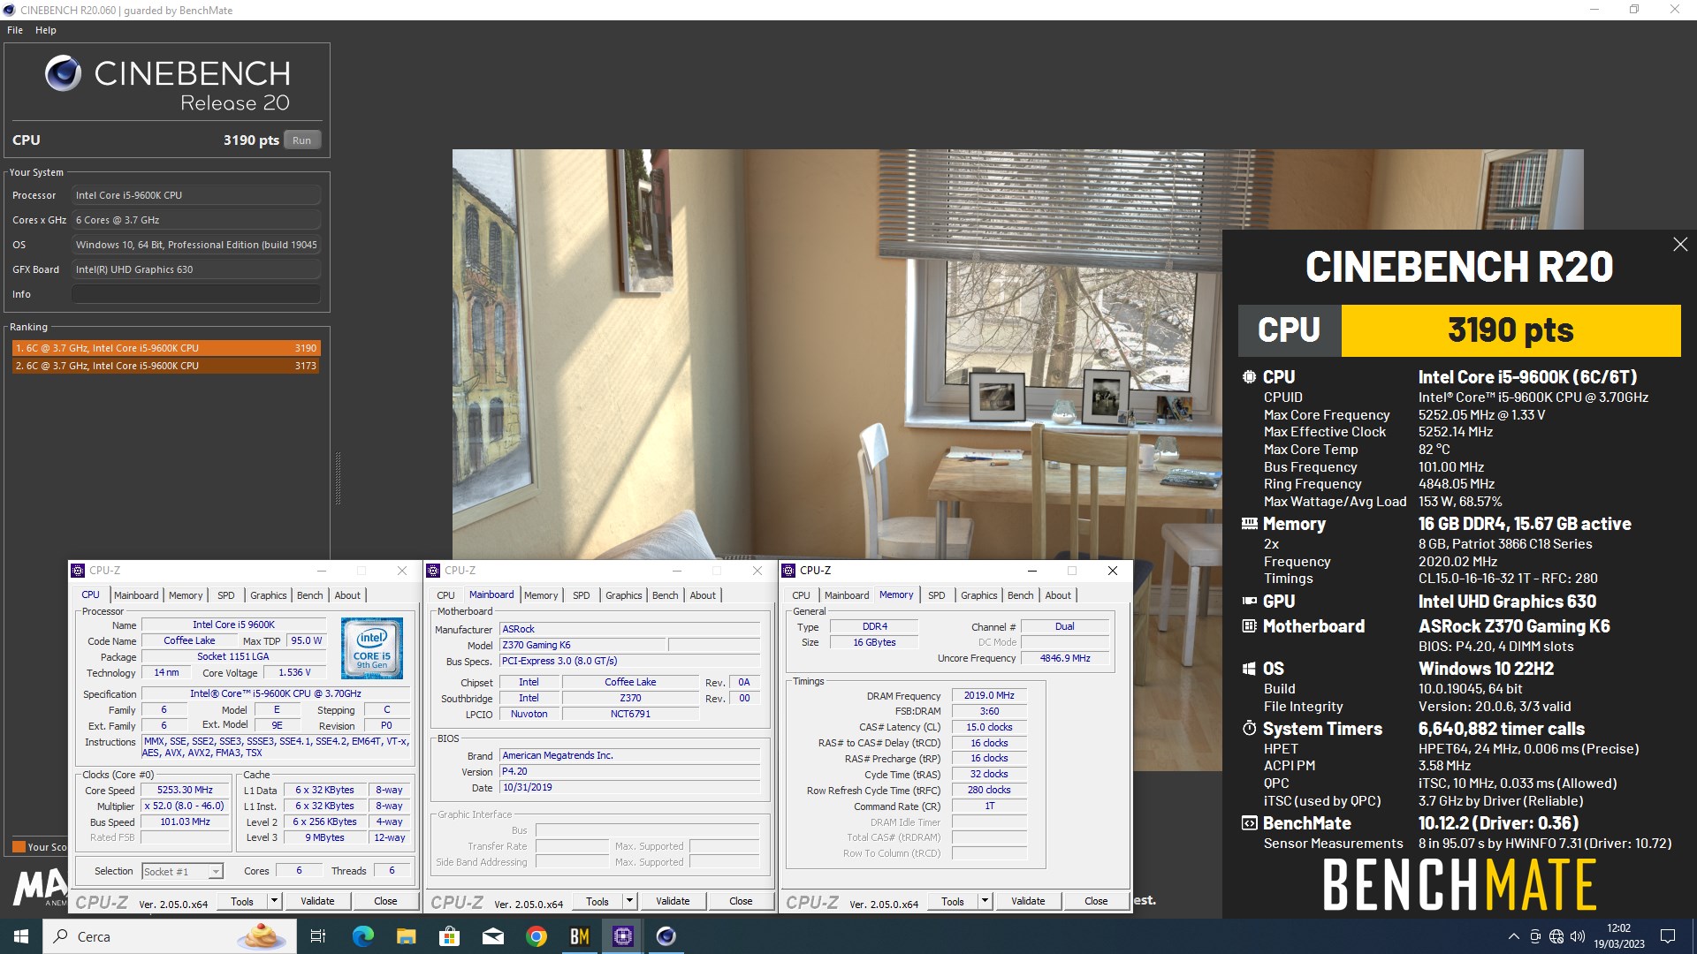This screenshot has width=1697, height=954.
Task: Open Memory tab in middle CPU-Z window
Action: pyautogui.click(x=541, y=595)
